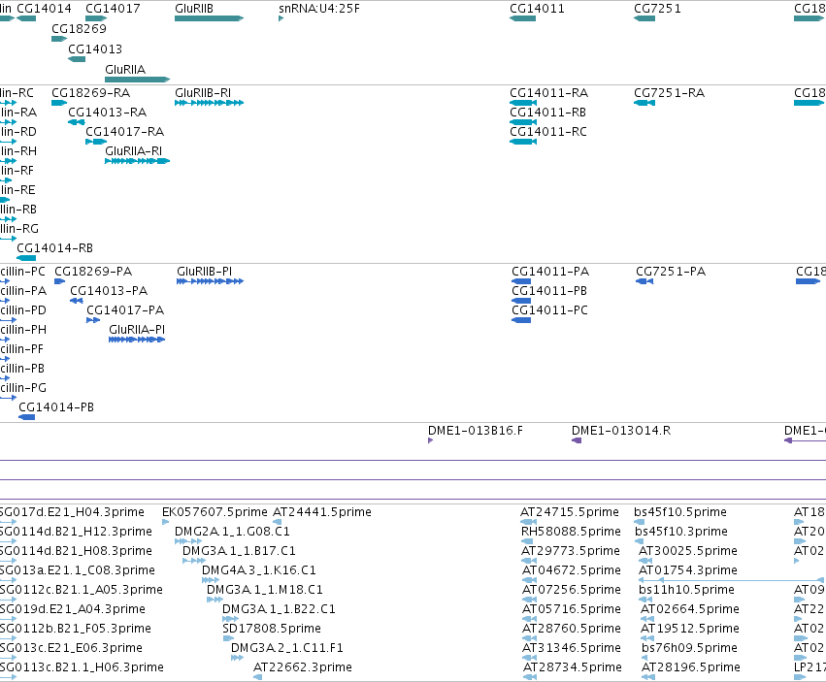Image resolution: width=826 pixels, height=682 pixels.
Task: Click the snRNA:U4:25F small arrow glyph
Action: click(281, 18)
